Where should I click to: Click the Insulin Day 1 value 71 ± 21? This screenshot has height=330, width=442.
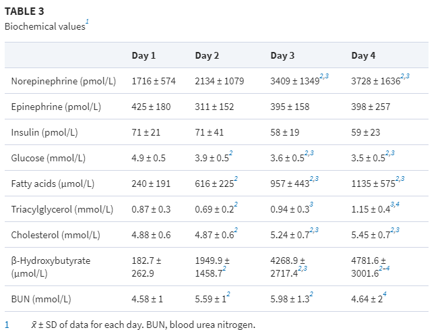[x=146, y=132]
